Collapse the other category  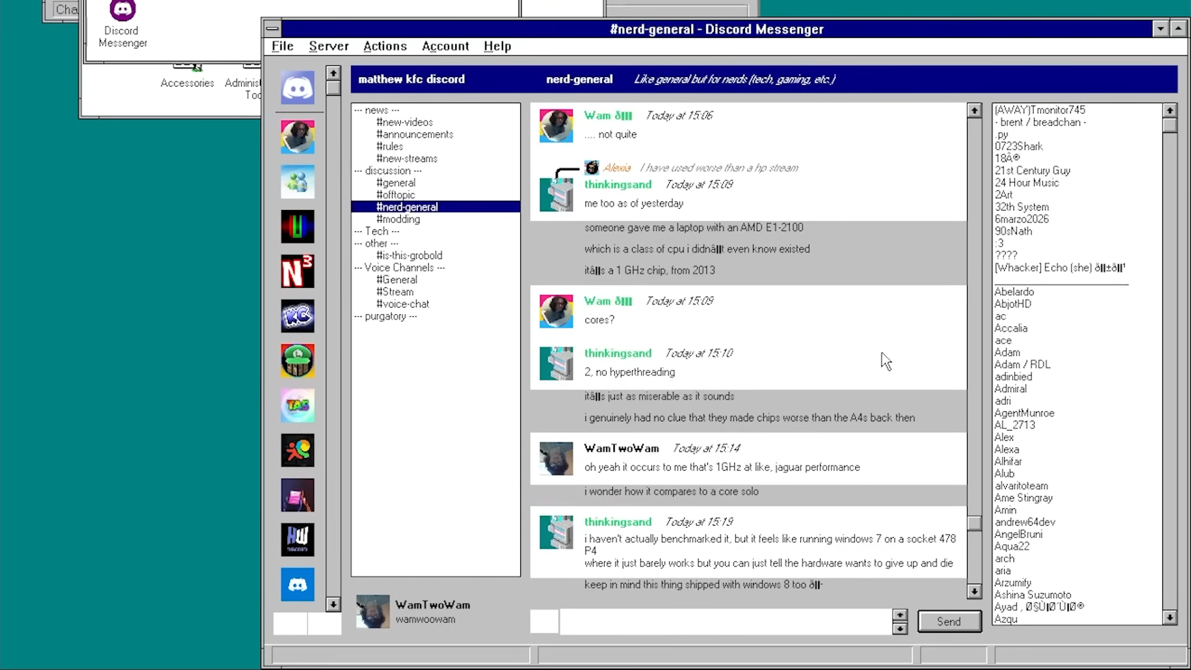point(376,243)
